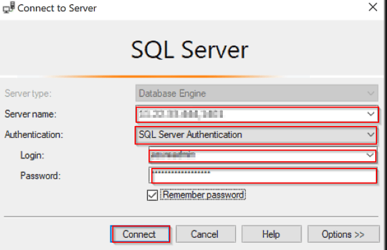The height and width of the screenshot is (250, 387).
Task: Click the Server name: label
Action: pos(31,114)
